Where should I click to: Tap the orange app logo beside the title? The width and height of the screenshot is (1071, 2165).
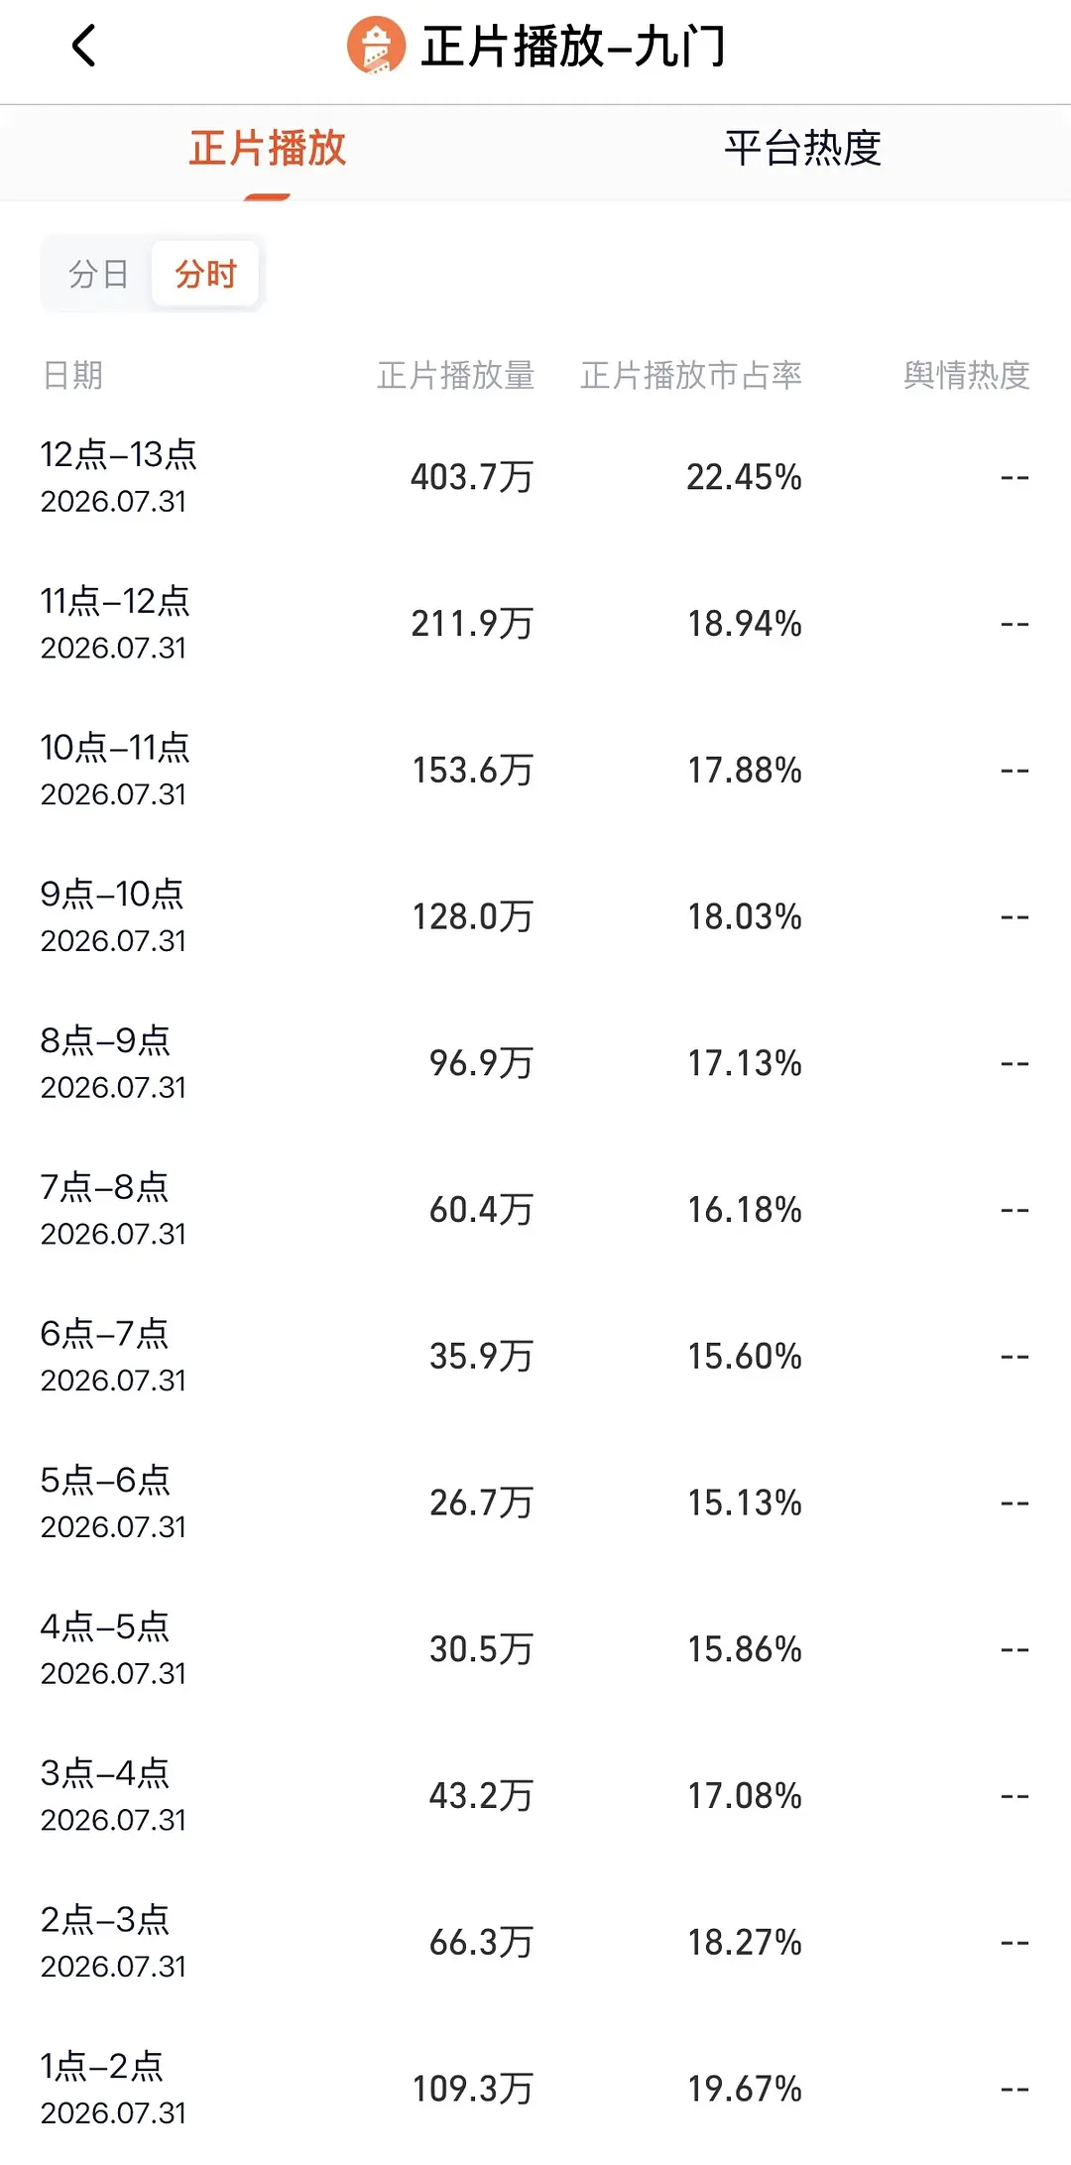click(x=376, y=46)
